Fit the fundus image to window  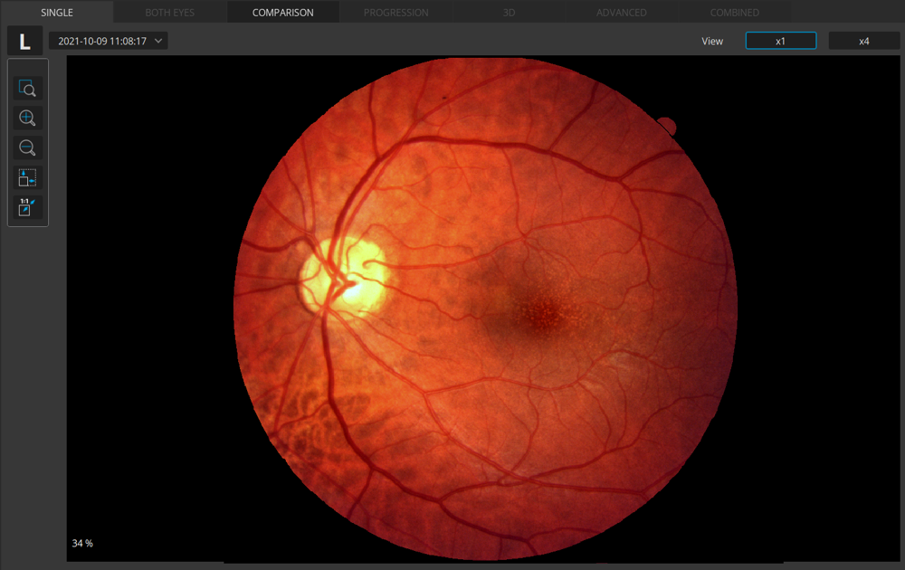click(27, 178)
